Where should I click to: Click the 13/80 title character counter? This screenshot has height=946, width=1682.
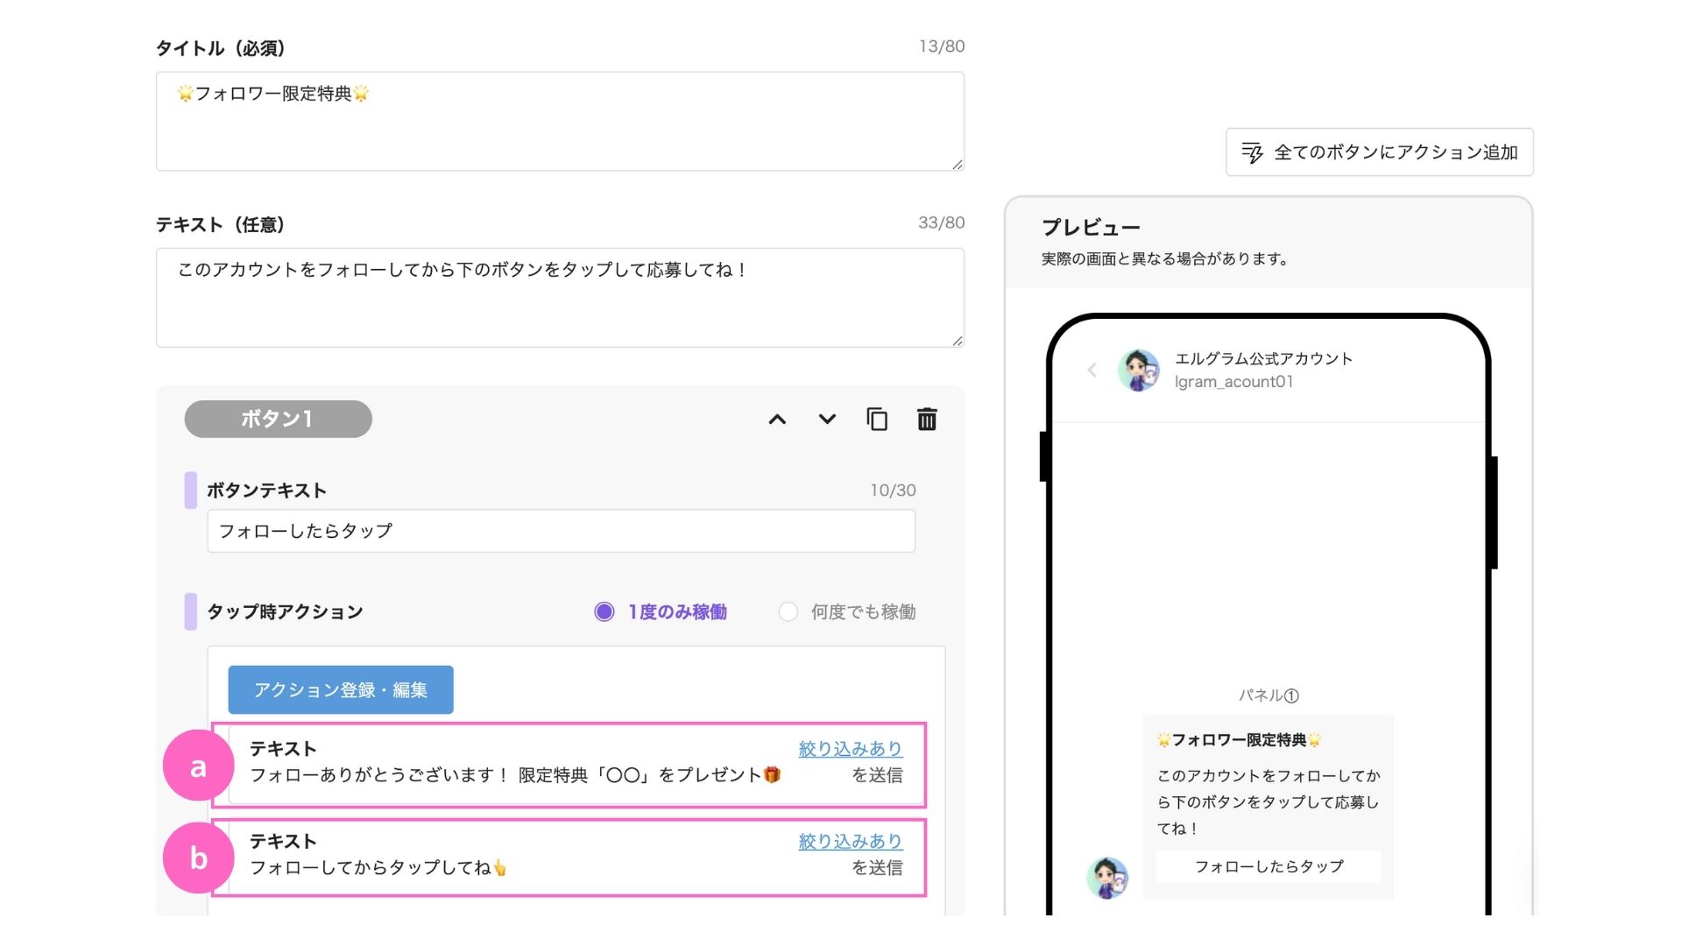pos(942,46)
